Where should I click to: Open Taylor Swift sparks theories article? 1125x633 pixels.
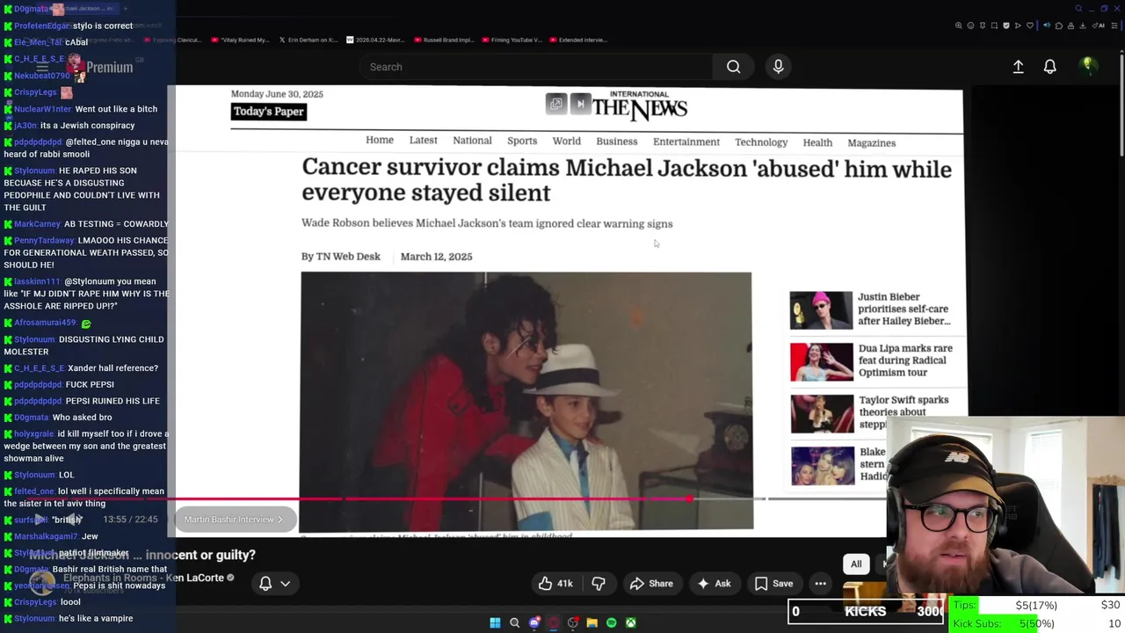[904, 411]
